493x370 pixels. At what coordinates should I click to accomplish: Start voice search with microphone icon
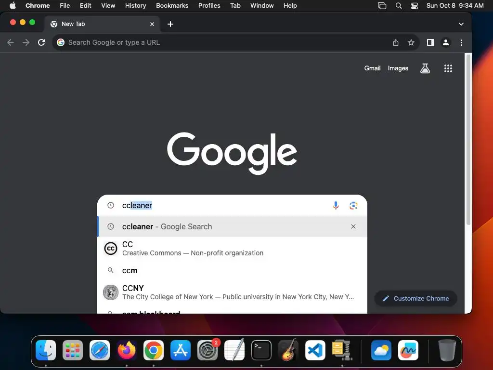click(336, 205)
